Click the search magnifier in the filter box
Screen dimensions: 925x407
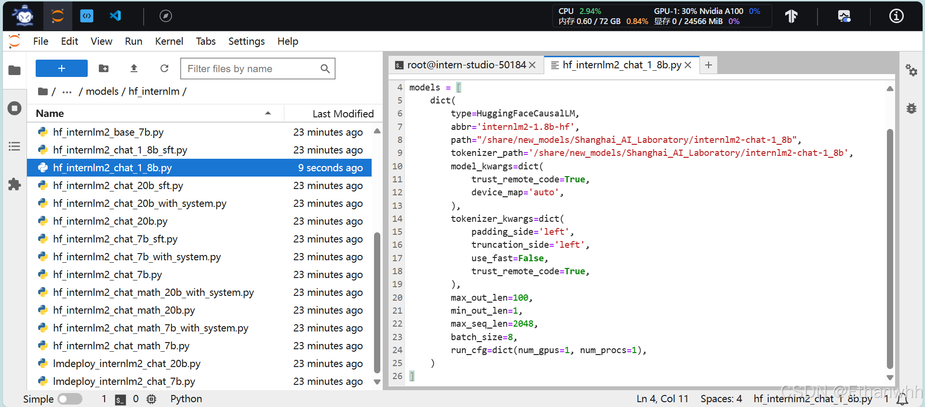(325, 69)
